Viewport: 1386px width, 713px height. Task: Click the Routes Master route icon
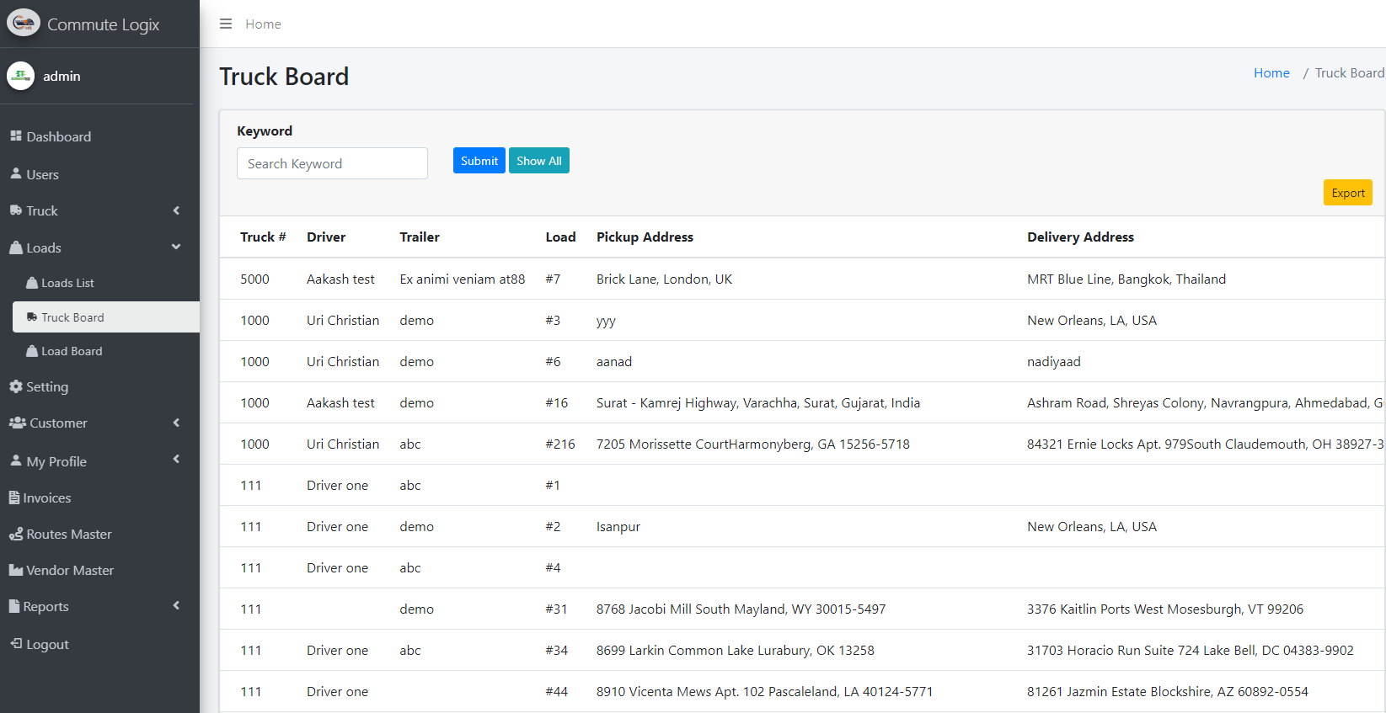coord(16,534)
